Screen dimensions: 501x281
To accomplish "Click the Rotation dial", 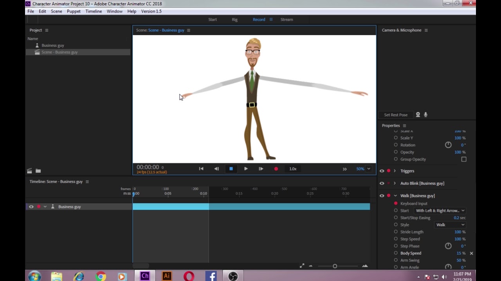I will coord(448,145).
